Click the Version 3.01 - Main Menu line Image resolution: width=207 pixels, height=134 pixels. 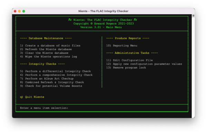(101, 27)
